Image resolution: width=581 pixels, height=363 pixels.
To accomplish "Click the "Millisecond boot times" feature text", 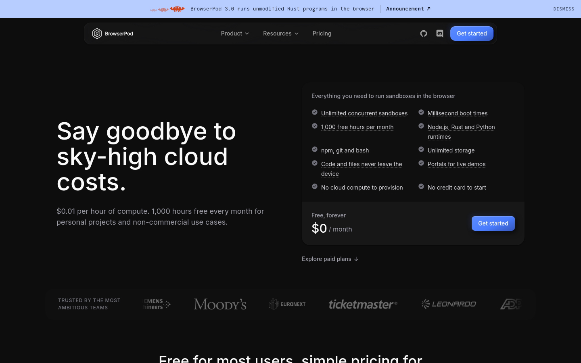I will (x=458, y=113).
